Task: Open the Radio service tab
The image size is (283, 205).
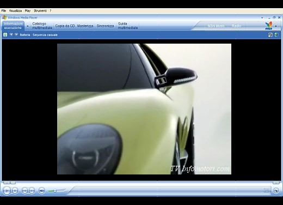Action: pyautogui.click(x=236, y=26)
